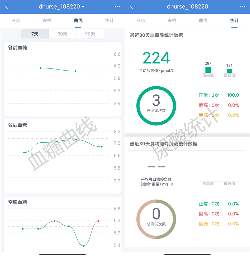This screenshot has height=257, width=250.
Task: Select the 30天 time filter
Action: click(62, 34)
